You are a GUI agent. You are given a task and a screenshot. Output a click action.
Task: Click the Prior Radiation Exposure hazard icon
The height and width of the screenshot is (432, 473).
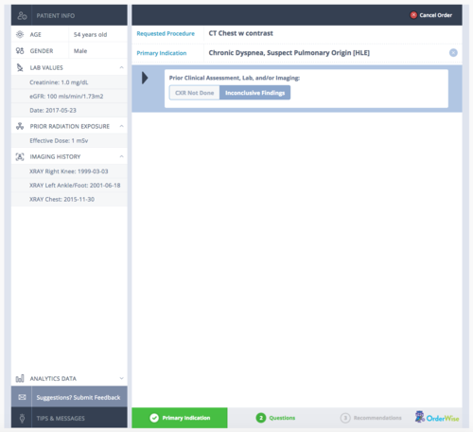click(x=20, y=126)
